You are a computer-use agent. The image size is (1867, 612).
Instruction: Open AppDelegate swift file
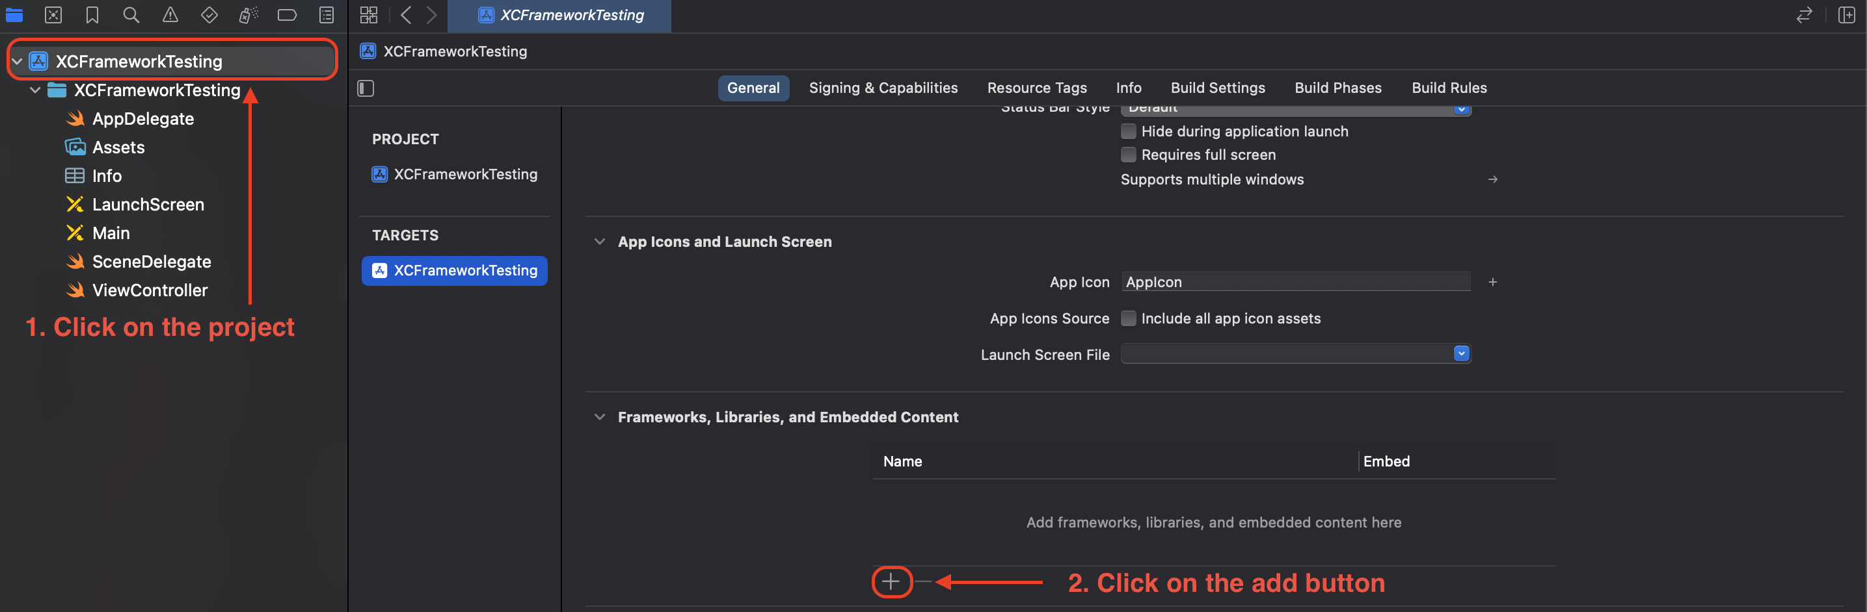pyautogui.click(x=142, y=119)
